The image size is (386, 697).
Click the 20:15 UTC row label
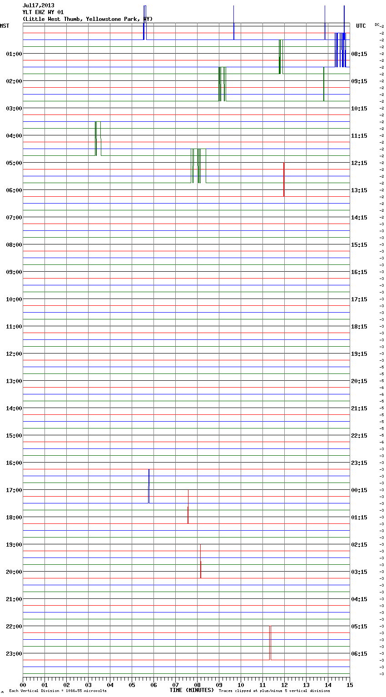click(359, 381)
